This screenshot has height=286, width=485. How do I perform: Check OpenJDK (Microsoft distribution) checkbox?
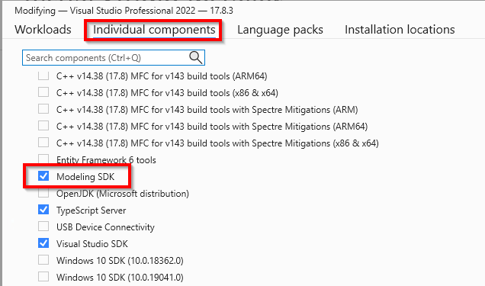click(43, 193)
